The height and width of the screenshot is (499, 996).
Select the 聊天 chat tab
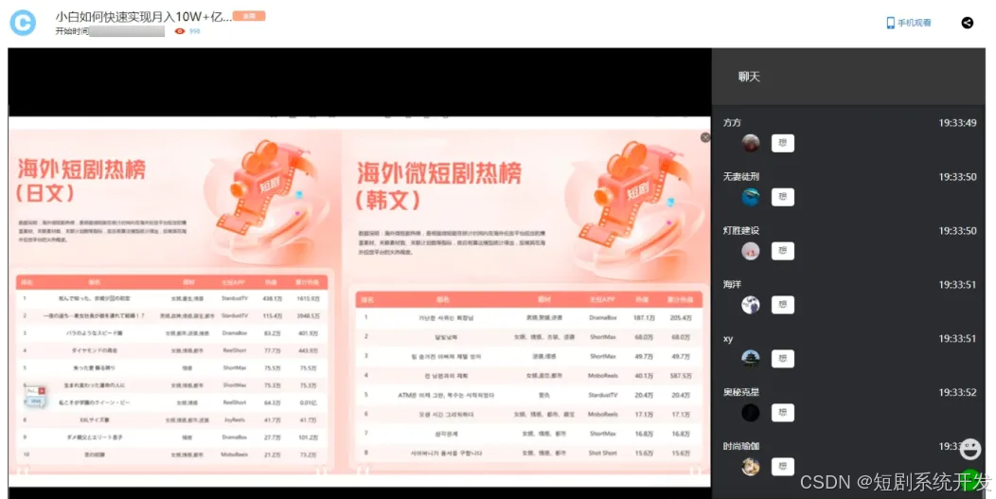pyautogui.click(x=749, y=77)
